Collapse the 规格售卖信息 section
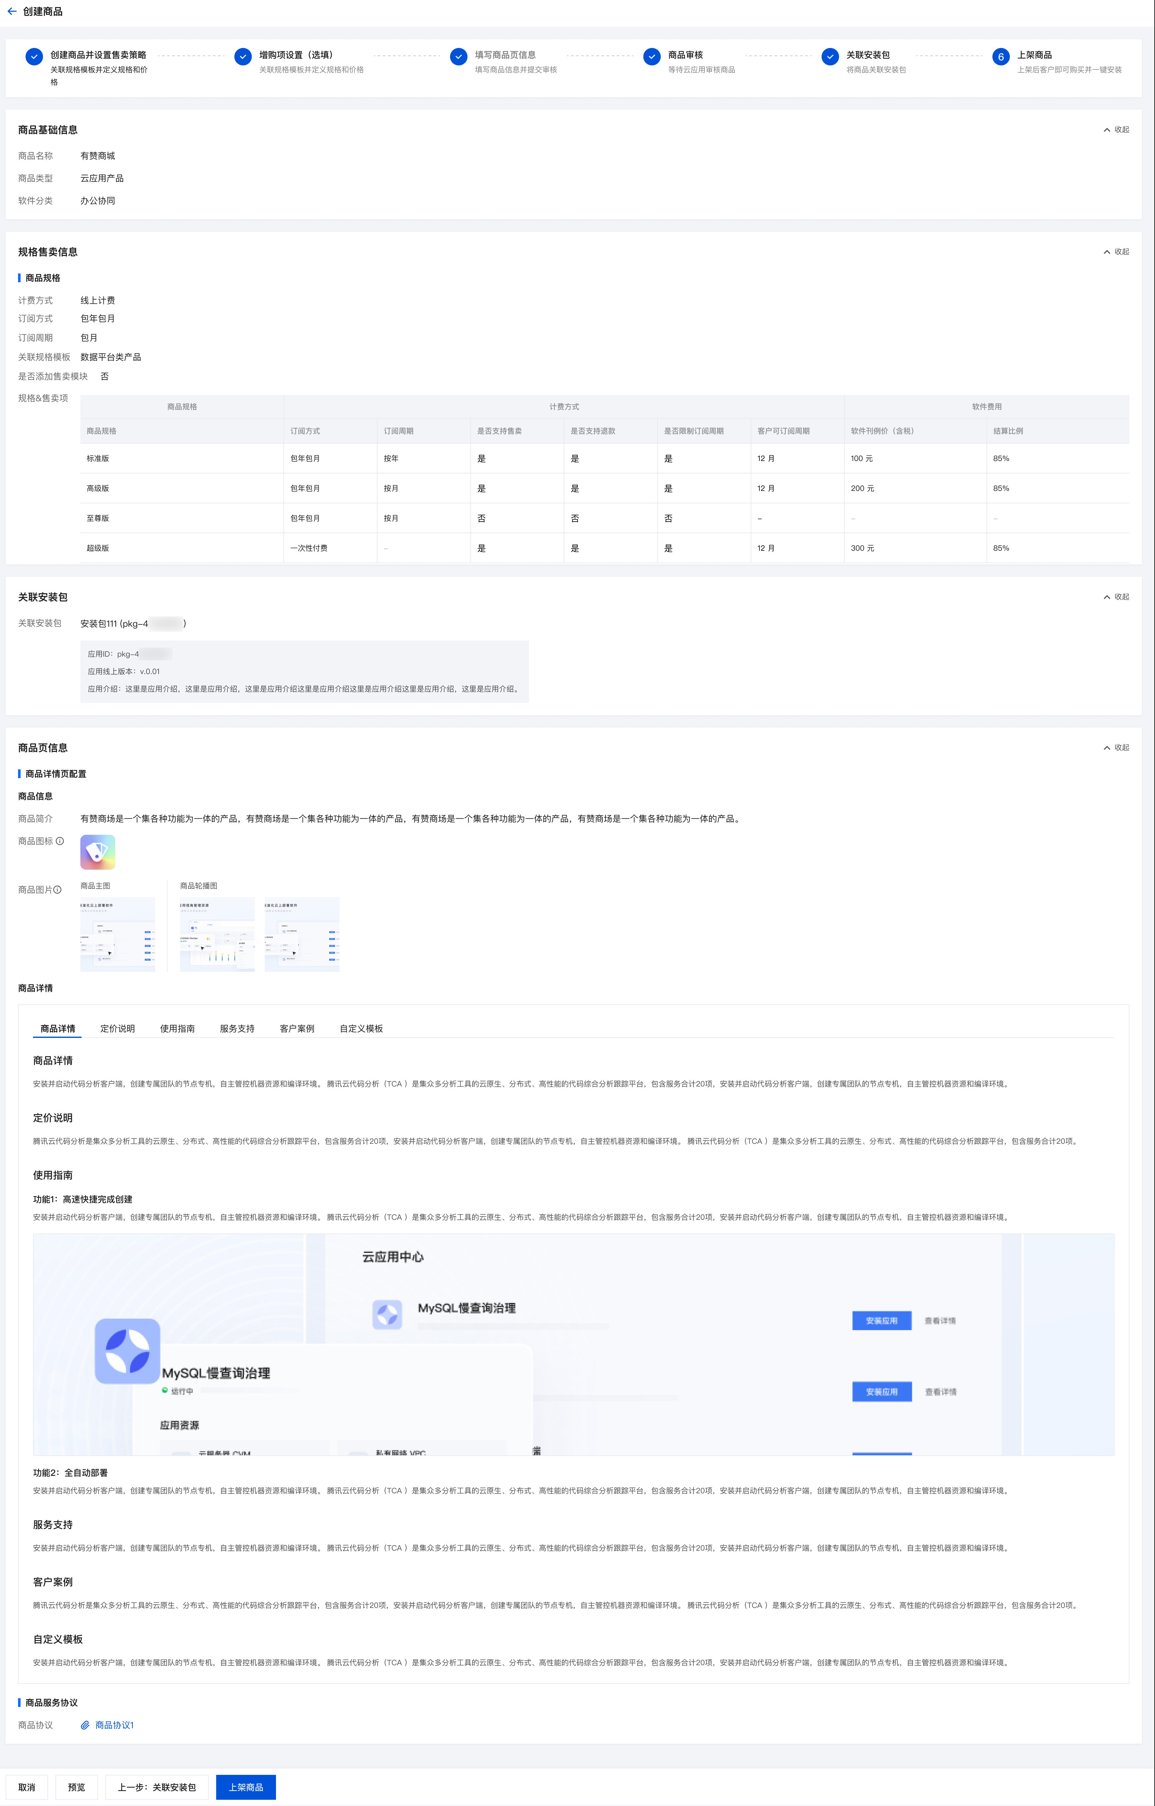The height and width of the screenshot is (1806, 1155). point(1116,252)
